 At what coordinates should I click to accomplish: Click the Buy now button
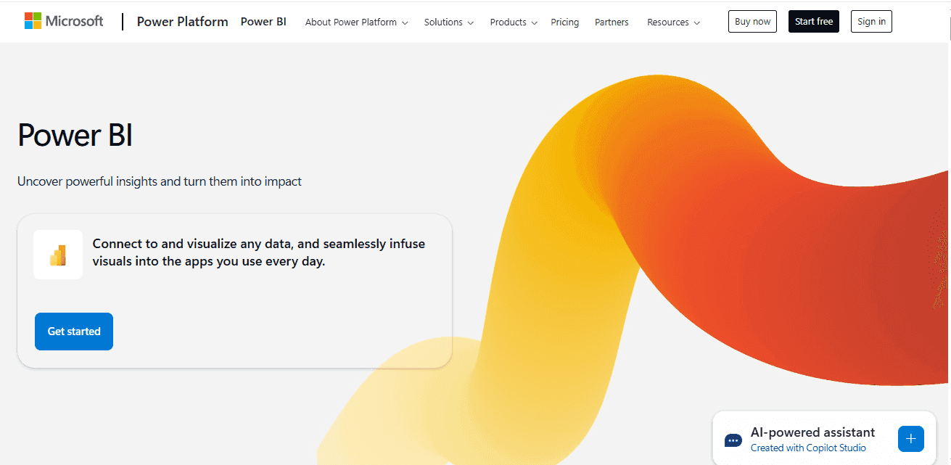[752, 21]
